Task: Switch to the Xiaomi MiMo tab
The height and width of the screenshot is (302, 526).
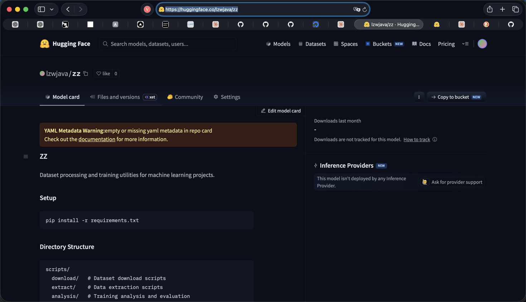Action: click(x=165, y=24)
